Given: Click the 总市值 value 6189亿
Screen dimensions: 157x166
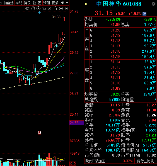Looking at the screenshot, I should coord(113,145).
